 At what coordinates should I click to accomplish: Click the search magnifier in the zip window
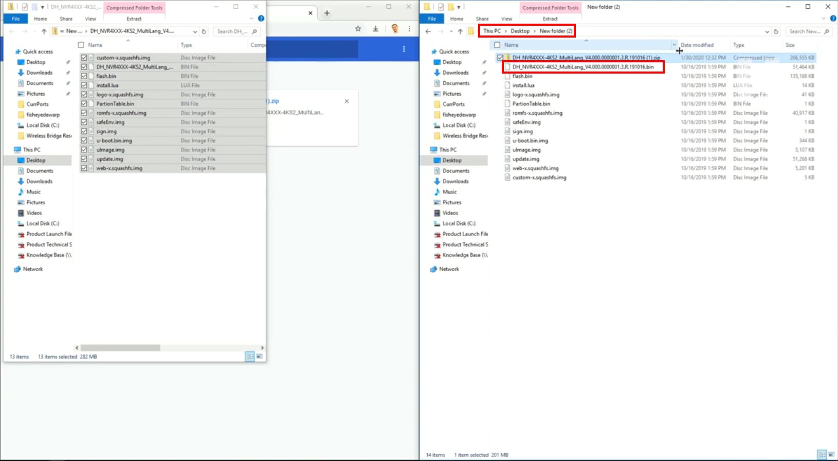[254, 31]
